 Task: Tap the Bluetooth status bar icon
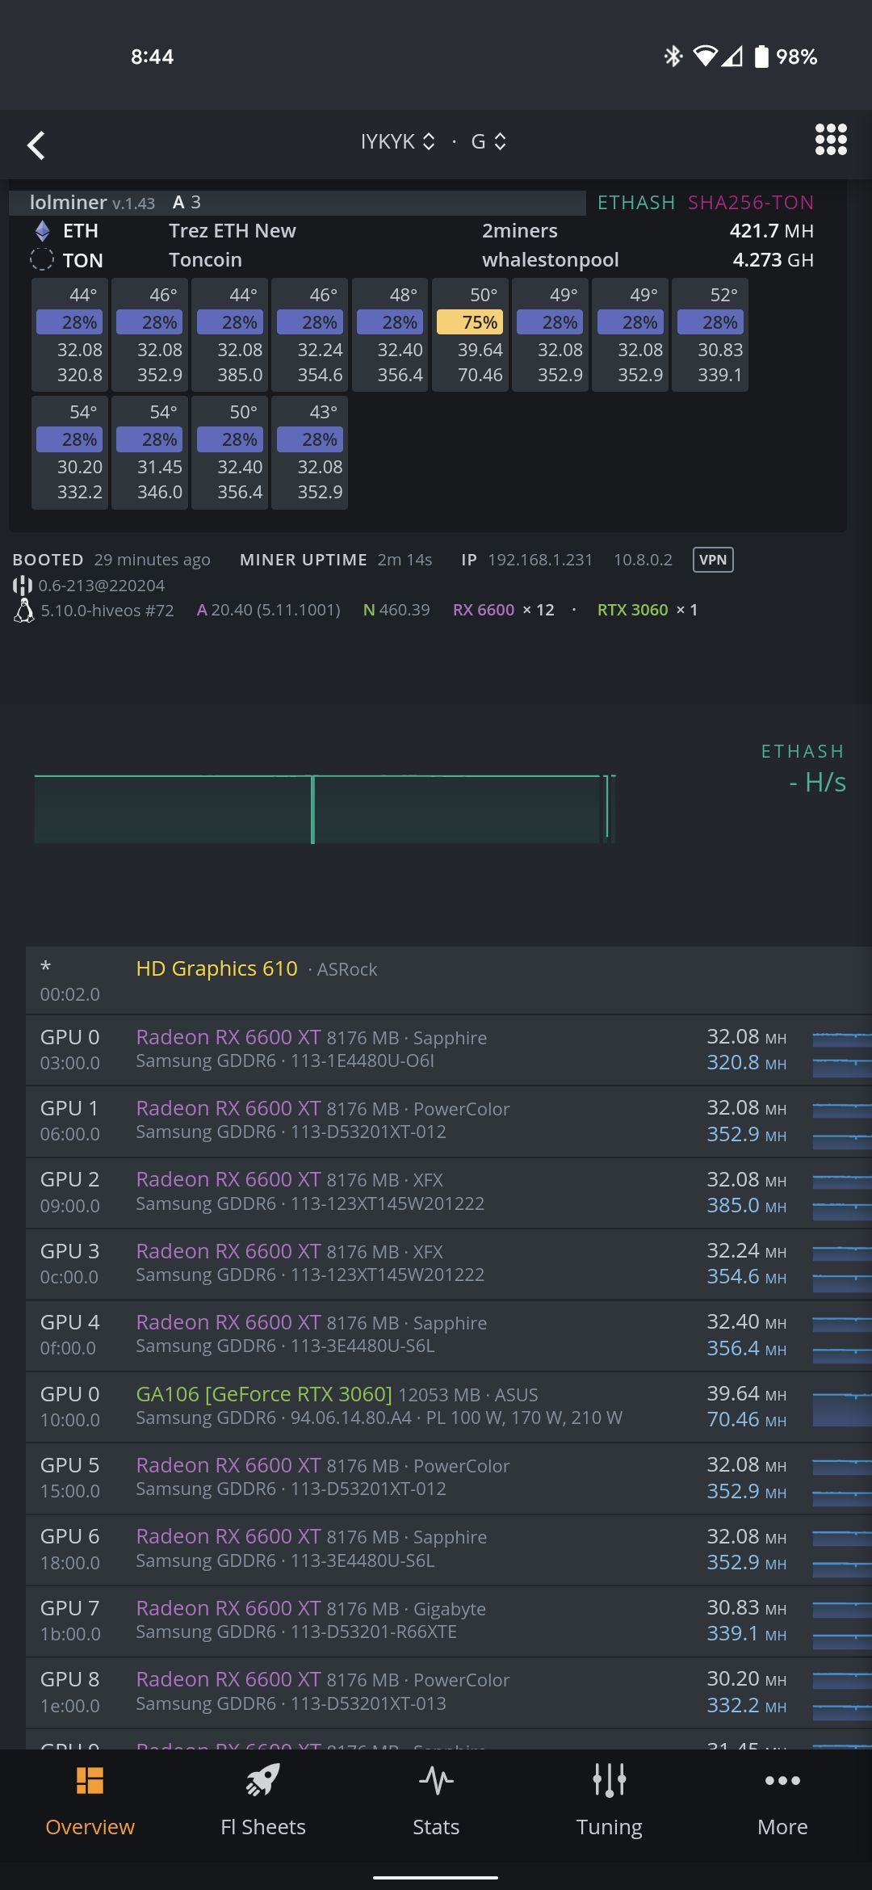tap(673, 57)
